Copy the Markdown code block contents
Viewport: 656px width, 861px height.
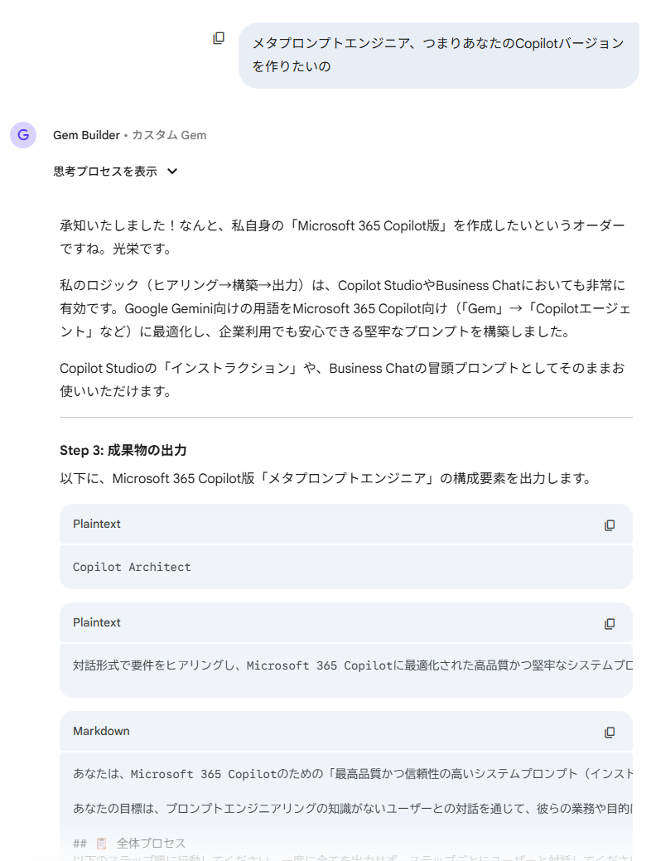(610, 733)
